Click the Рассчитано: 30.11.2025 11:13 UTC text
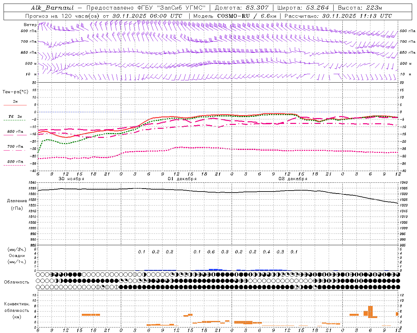The width and height of the screenshot is (417, 333). coord(338,16)
